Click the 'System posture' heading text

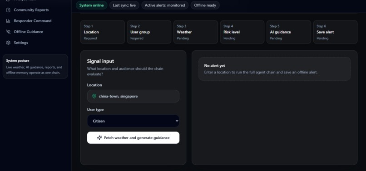[x=18, y=61]
